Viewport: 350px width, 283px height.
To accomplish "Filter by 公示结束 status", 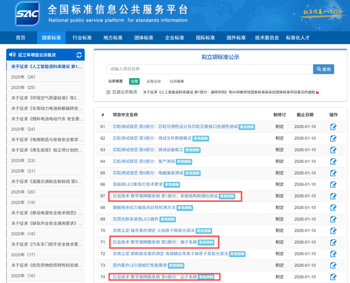I will 177,81.
